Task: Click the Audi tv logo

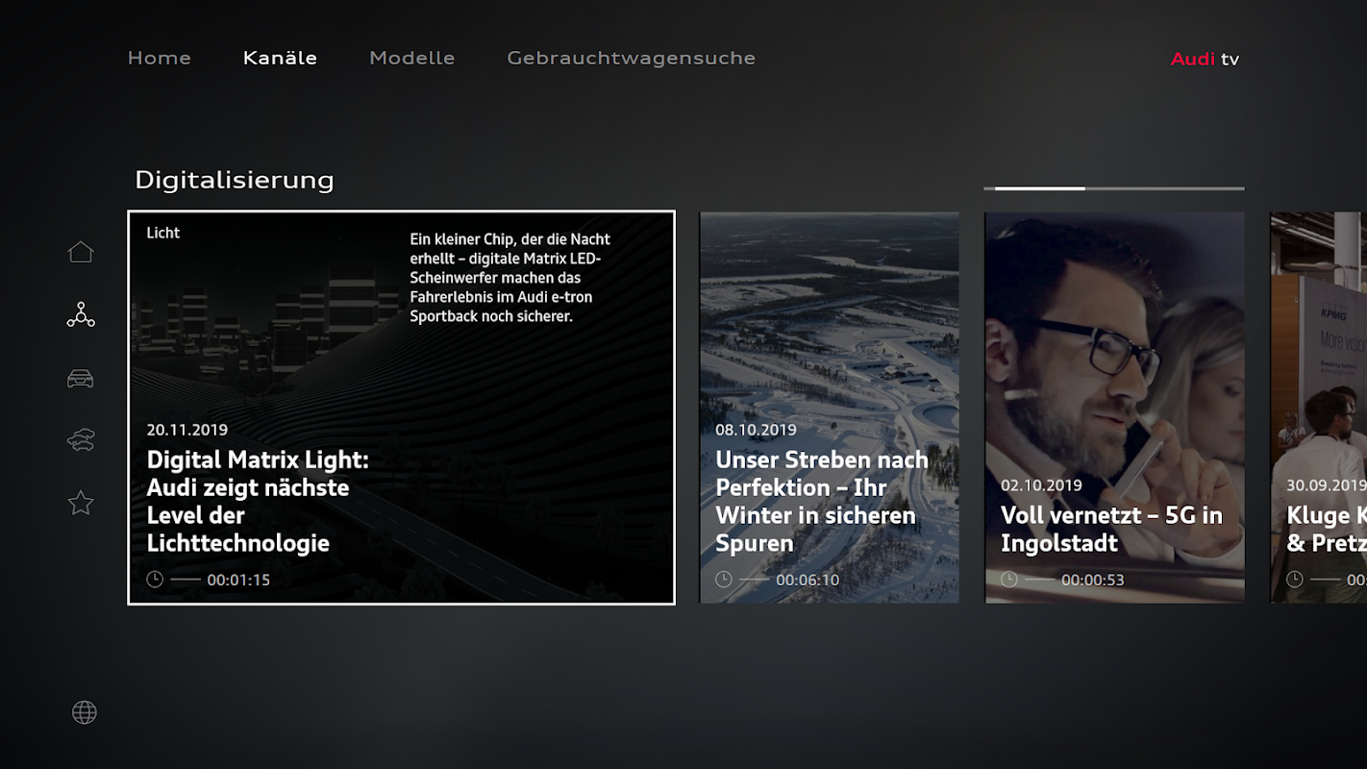Action: click(1205, 59)
